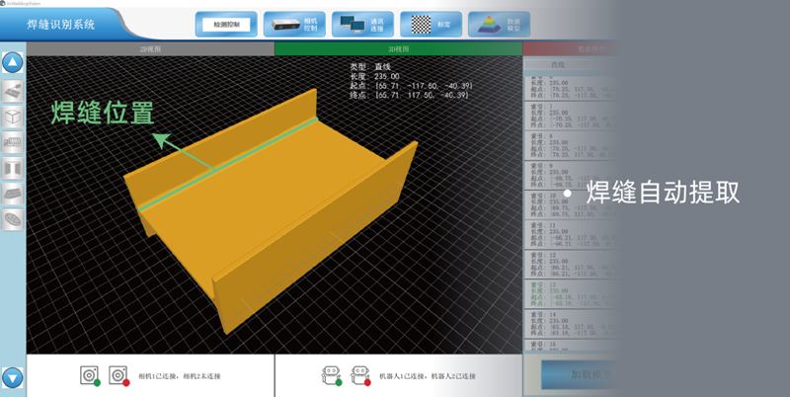Image resolution: width=790 pixels, height=397 pixels.
Task: Click robot 1 connected status icon
Action: [x=331, y=375]
